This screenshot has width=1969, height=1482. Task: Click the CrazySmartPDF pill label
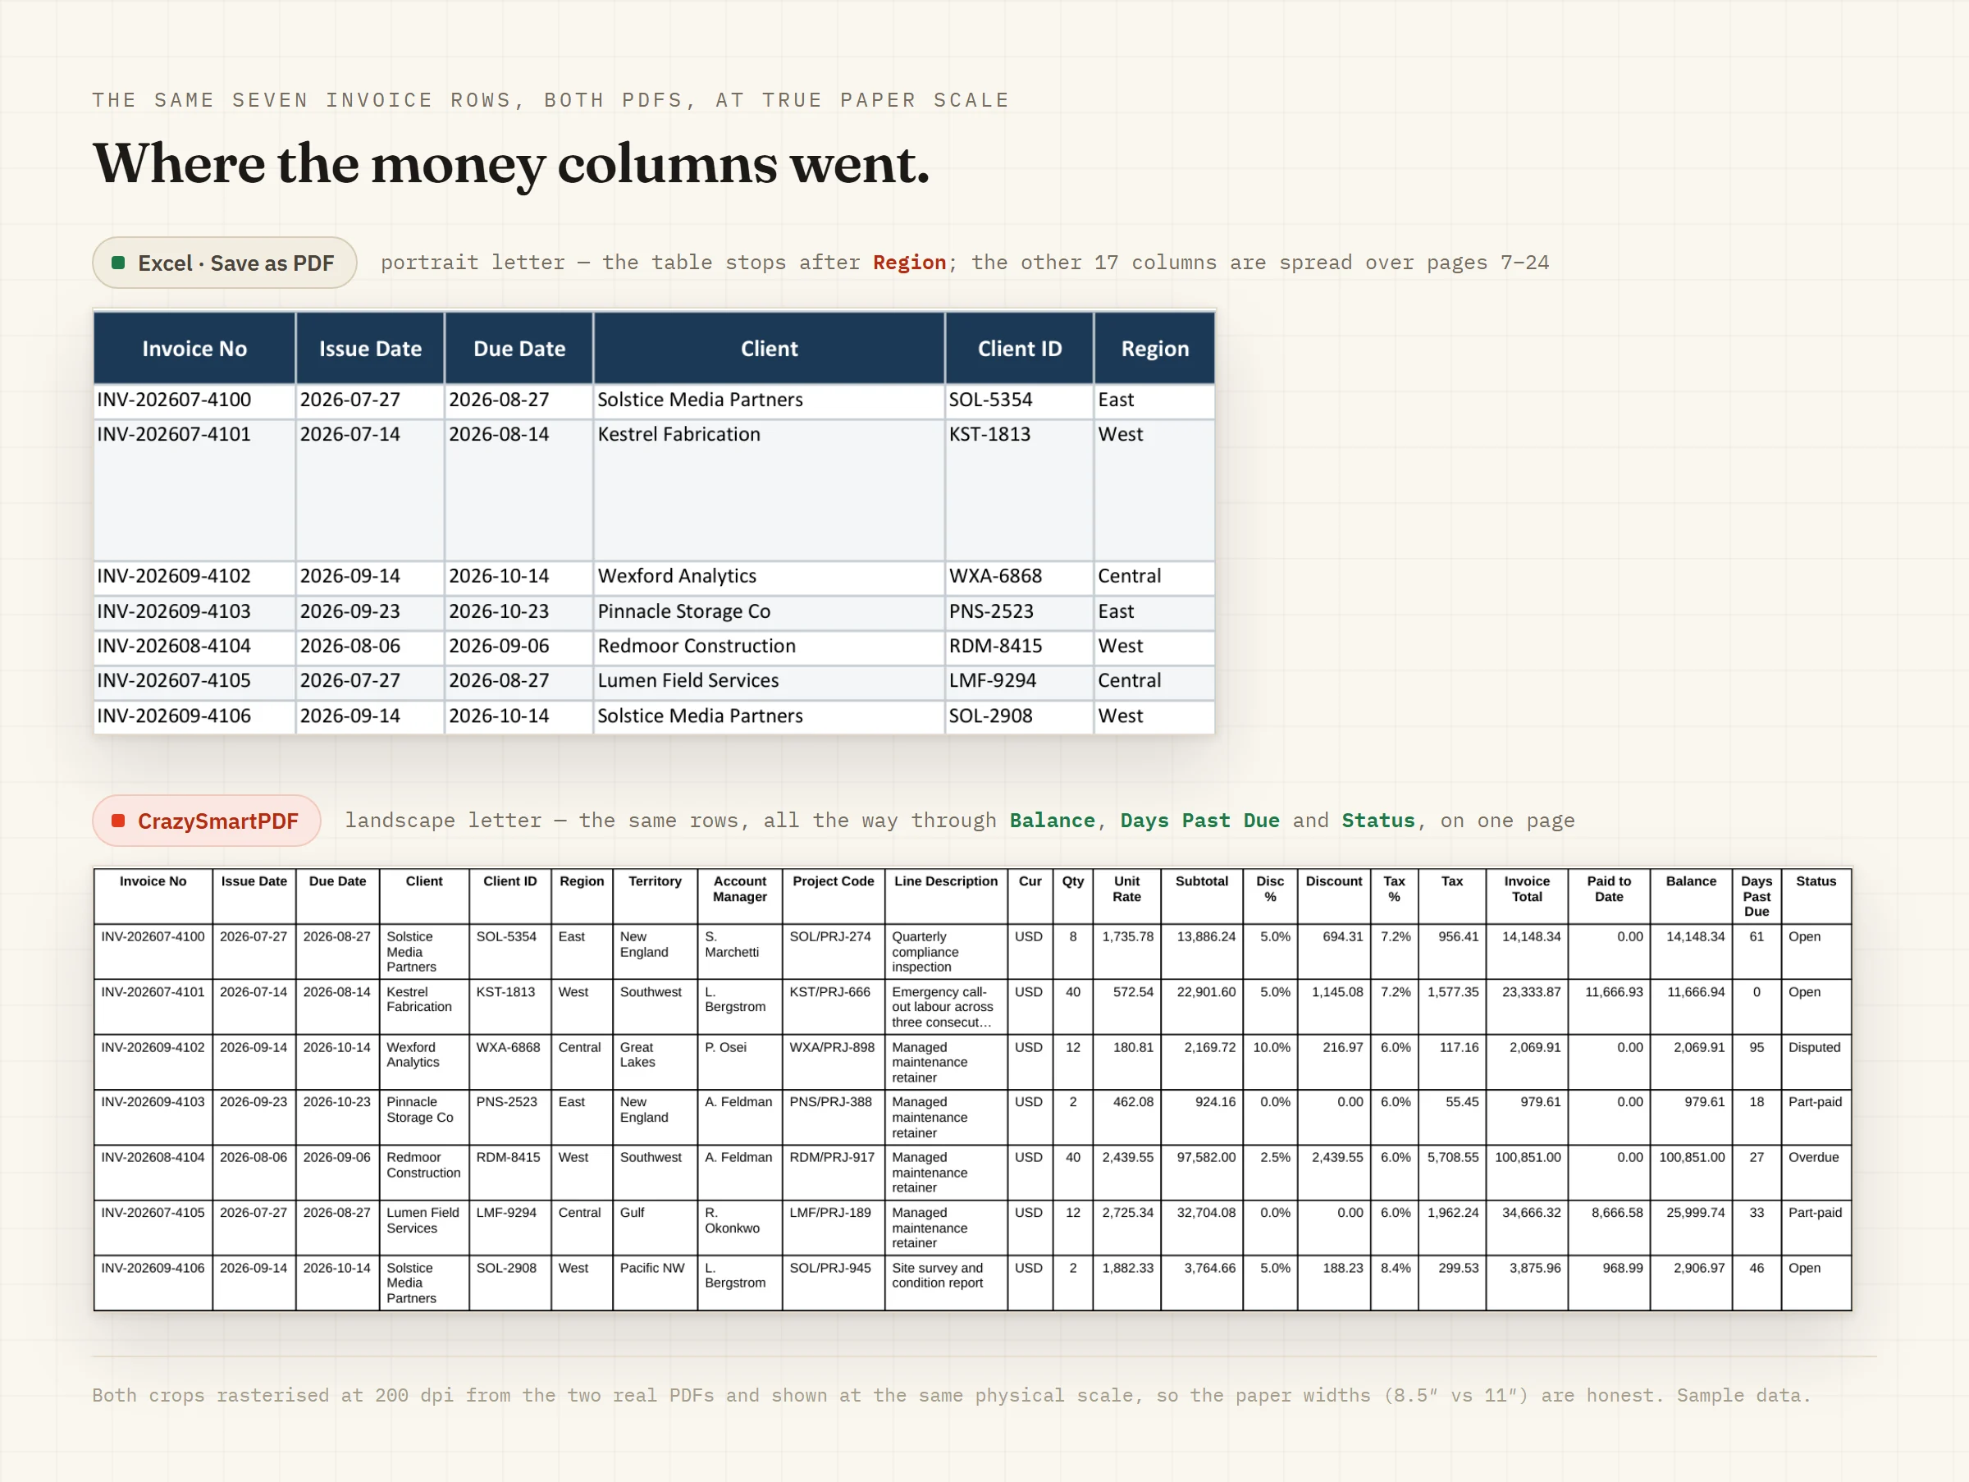218,821
